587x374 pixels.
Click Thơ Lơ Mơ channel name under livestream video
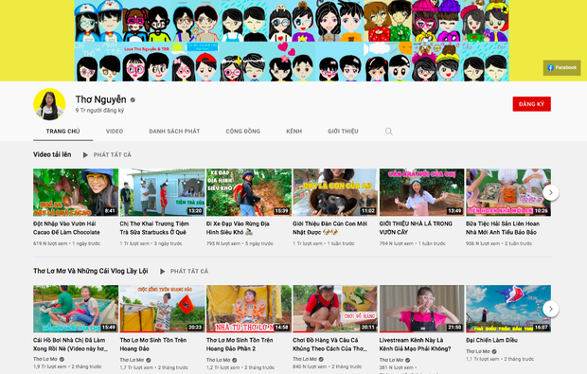click(x=391, y=360)
